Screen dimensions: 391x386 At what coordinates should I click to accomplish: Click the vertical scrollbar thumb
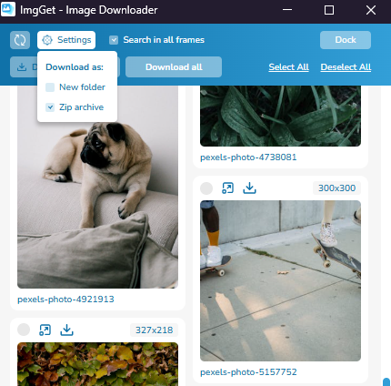point(386,381)
